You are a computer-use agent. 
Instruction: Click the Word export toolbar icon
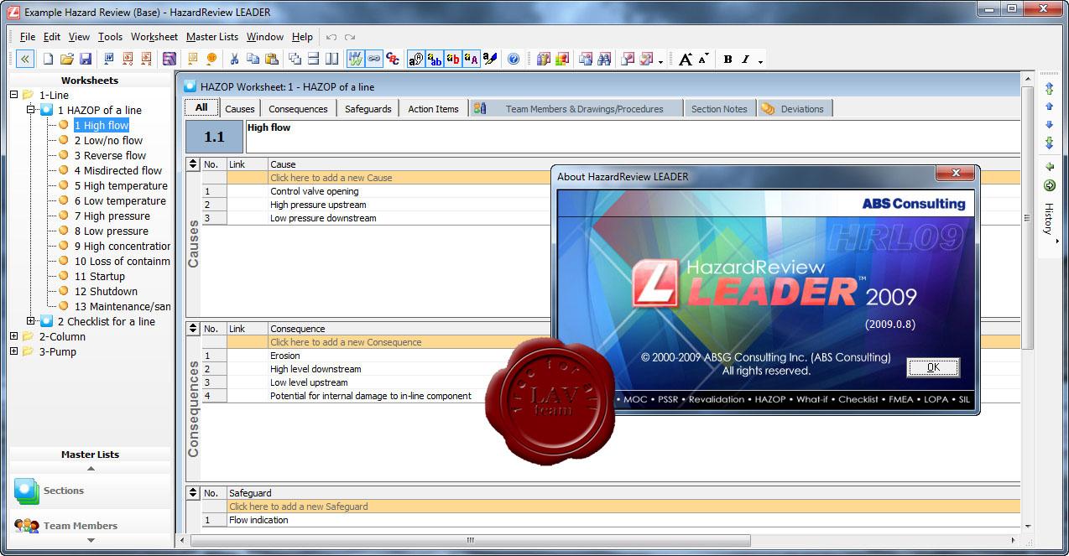(x=108, y=59)
